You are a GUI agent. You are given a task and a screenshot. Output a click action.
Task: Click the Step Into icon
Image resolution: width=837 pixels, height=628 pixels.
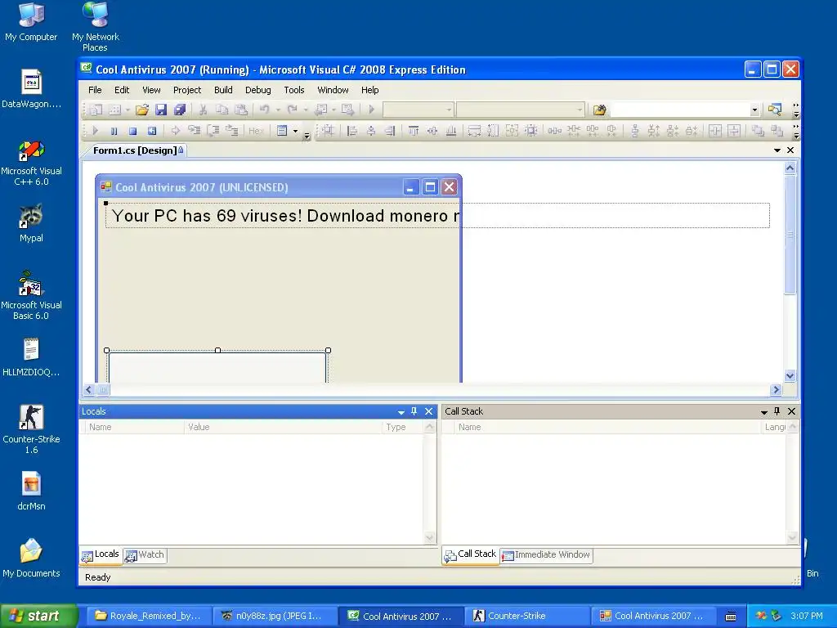click(x=195, y=130)
